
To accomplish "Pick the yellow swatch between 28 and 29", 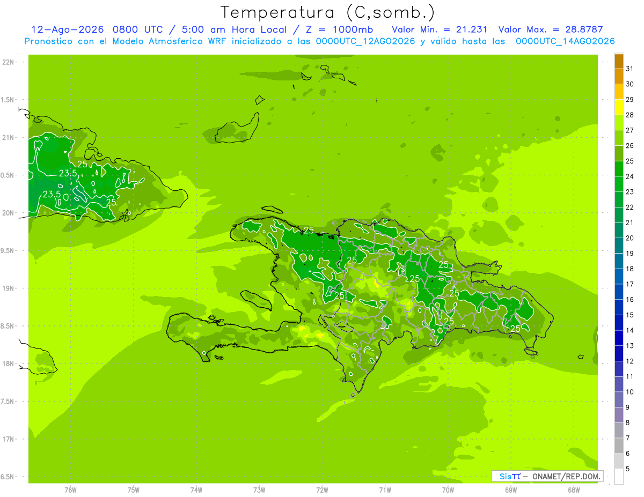I will (619, 107).
